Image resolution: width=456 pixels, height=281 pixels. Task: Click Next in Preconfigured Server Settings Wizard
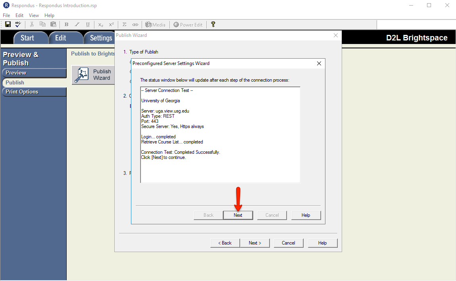[238, 215]
